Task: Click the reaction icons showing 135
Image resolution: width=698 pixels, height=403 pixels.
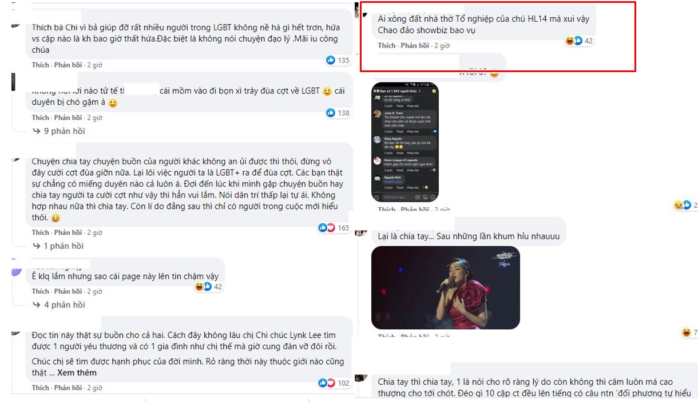Action: (338, 60)
